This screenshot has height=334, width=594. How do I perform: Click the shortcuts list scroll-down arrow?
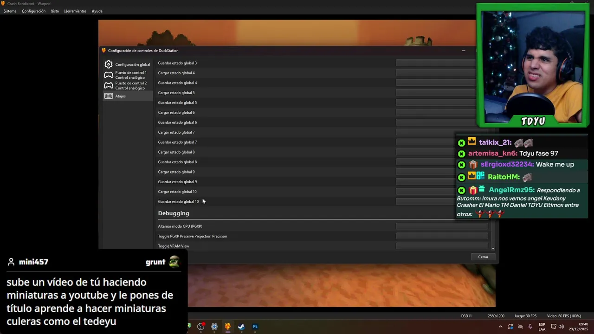pos(493,249)
